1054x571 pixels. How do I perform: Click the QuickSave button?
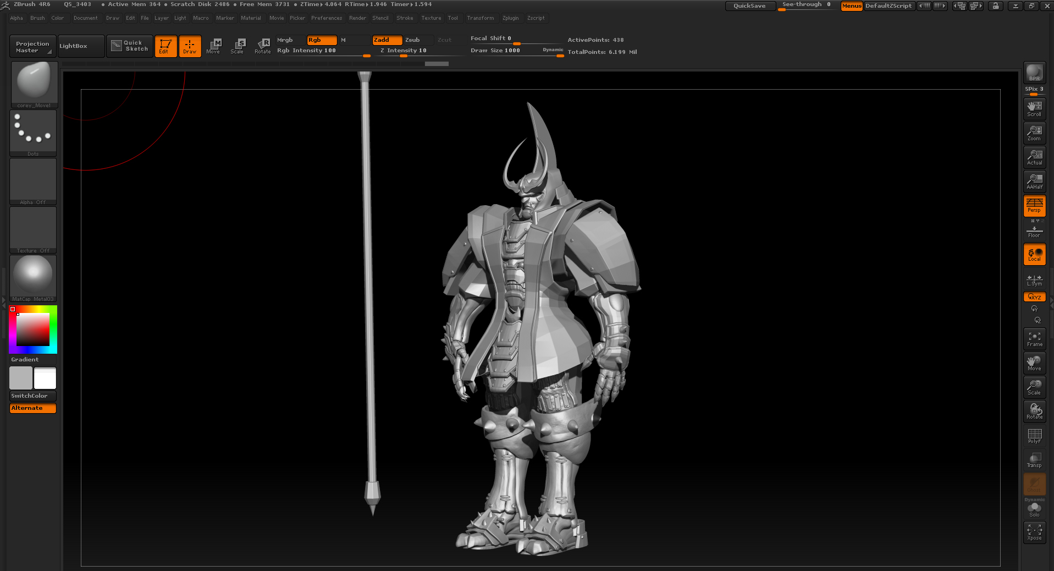tap(750, 6)
